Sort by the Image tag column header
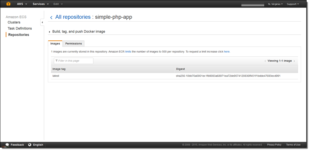Screen dimensions: 310x151 pyautogui.click(x=59, y=69)
